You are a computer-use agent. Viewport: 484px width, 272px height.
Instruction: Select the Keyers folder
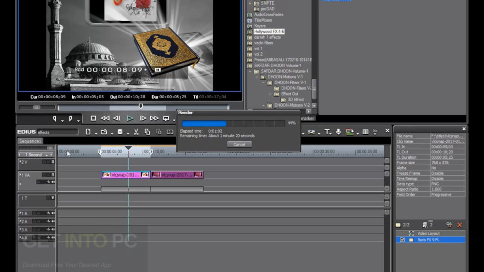(259, 26)
